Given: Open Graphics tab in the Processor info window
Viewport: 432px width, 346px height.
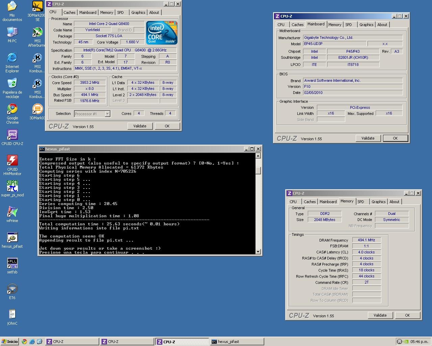Looking at the screenshot, I should [138, 13].
